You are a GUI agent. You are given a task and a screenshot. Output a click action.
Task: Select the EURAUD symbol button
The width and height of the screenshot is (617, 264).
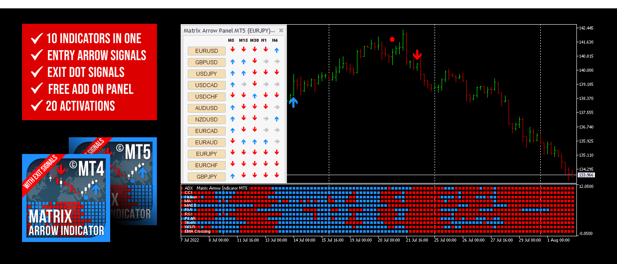click(x=207, y=142)
